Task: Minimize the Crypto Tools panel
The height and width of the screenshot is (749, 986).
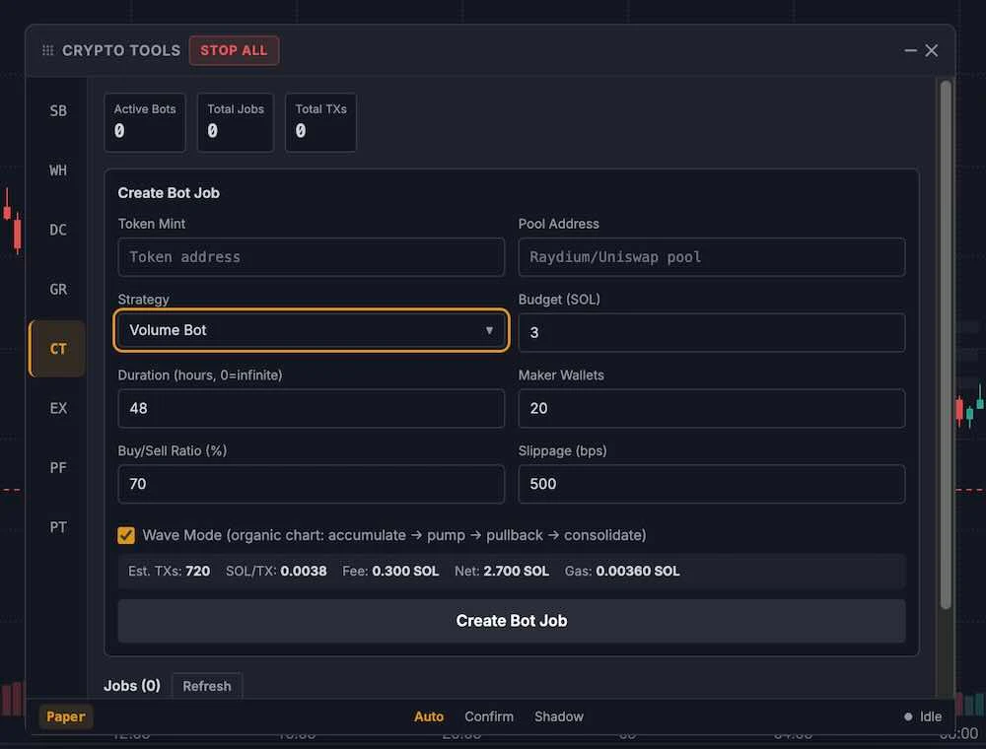Action: (x=910, y=50)
